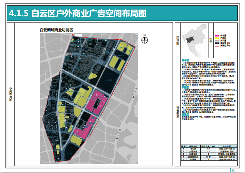This screenshot has height=173, width=245.
Task: Click the '起止位置' table header cell
Action: (x=227, y=146)
